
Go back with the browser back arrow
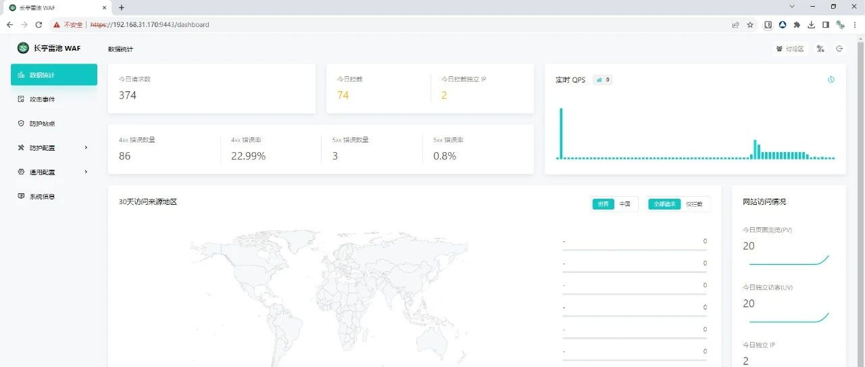coord(9,24)
